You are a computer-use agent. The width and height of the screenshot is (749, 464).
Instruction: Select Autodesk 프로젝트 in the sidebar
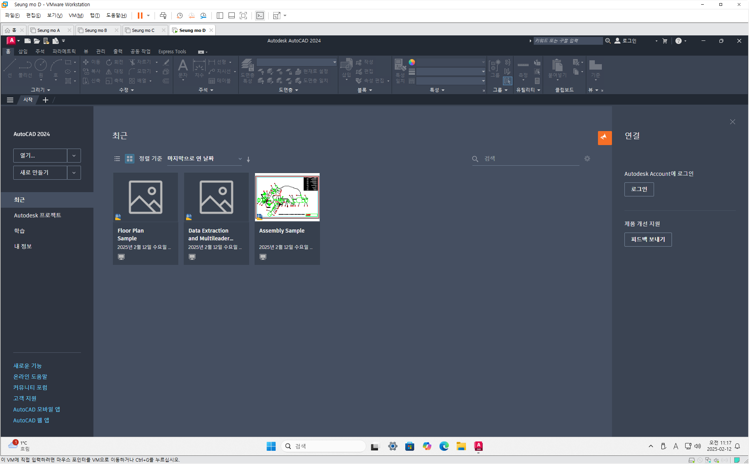tap(37, 215)
